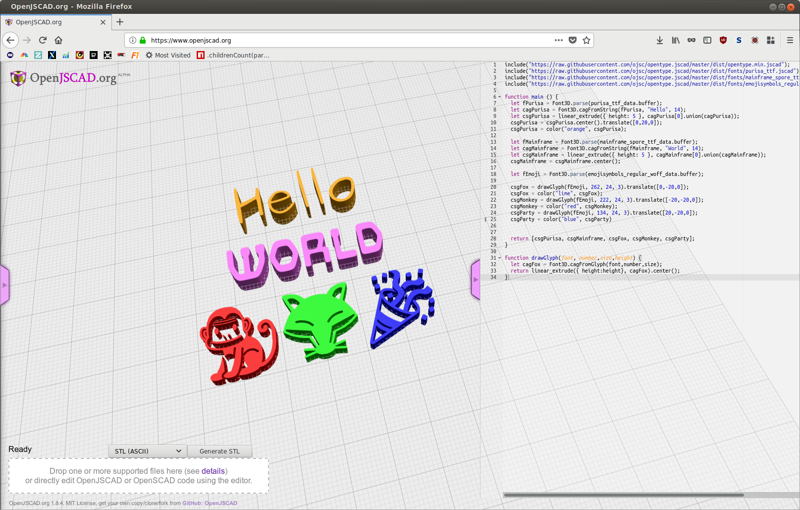Open the Library bookshelf icon

[676, 40]
